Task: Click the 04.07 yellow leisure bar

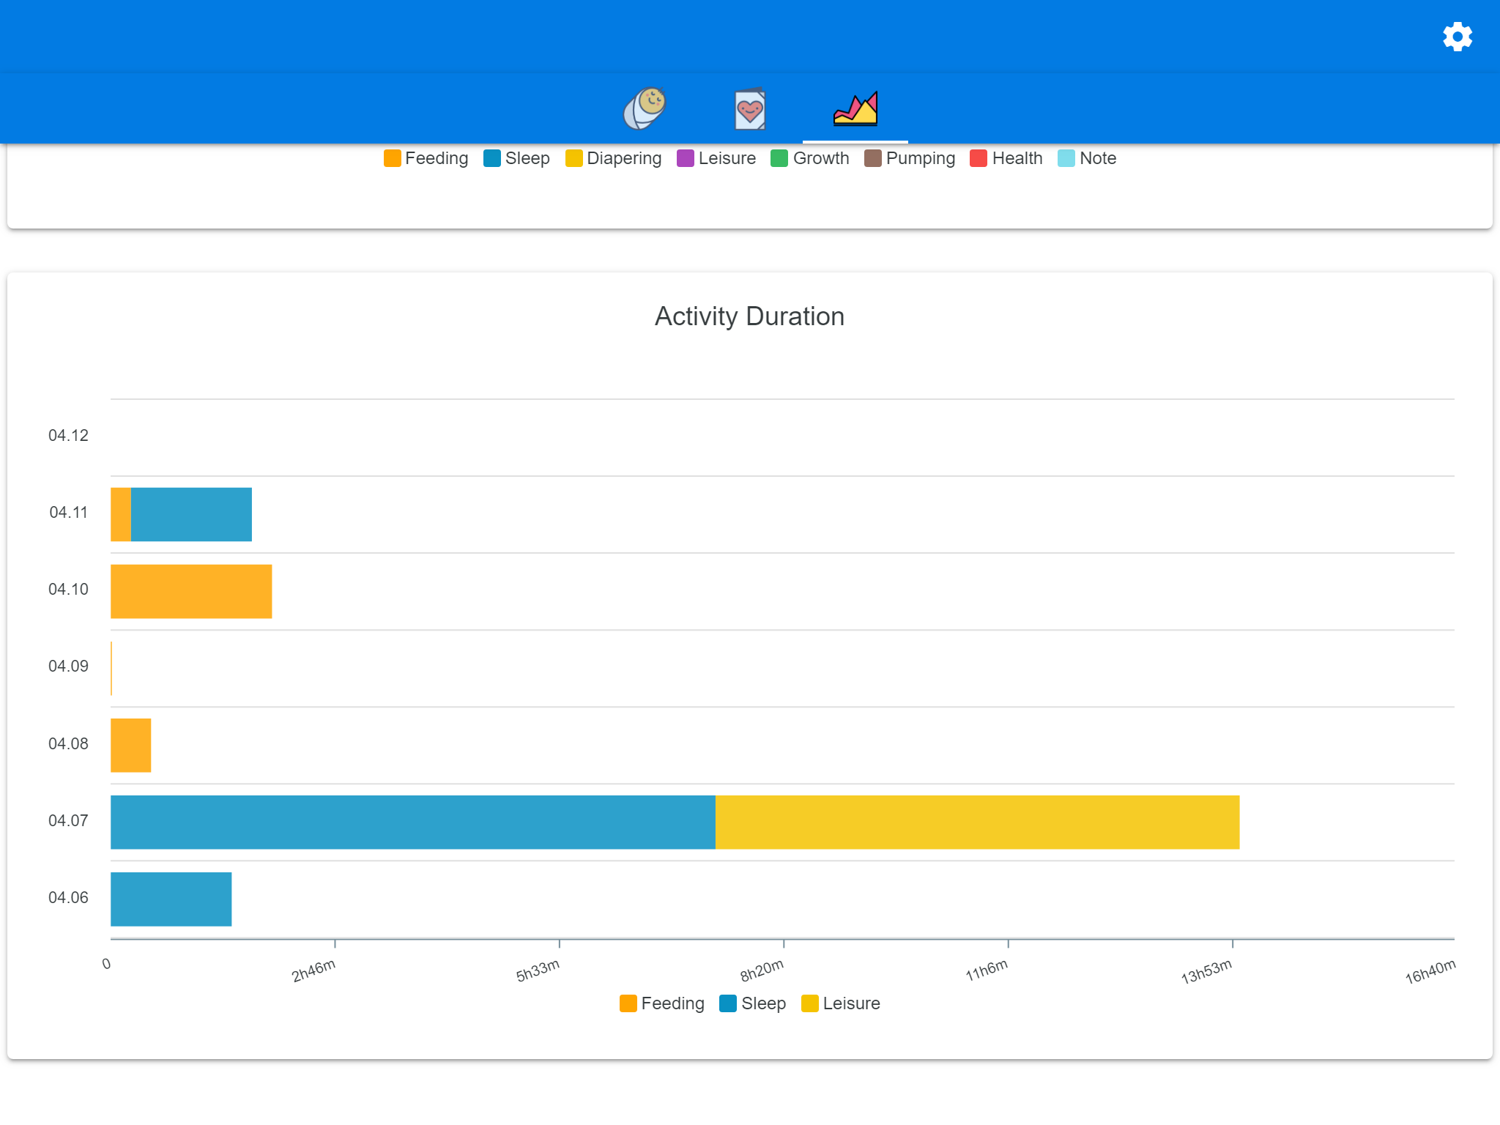Action: 977,822
